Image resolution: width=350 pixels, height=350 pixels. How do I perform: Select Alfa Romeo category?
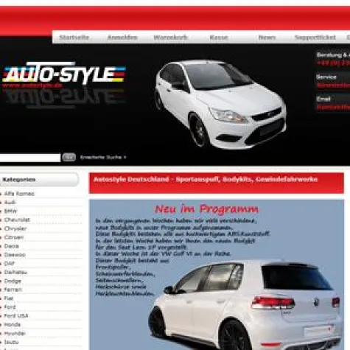[19, 194]
